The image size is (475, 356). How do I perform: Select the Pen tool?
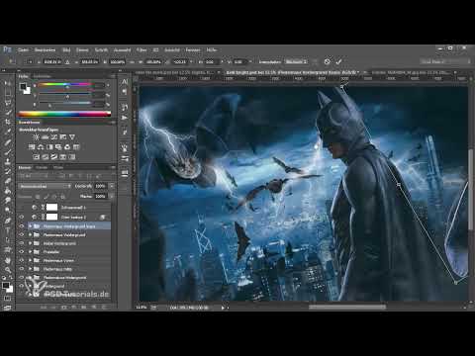(x=8, y=221)
